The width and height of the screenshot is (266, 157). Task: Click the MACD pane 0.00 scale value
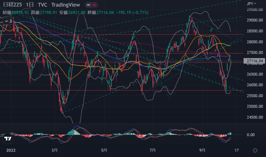pyautogui.click(x=251, y=135)
